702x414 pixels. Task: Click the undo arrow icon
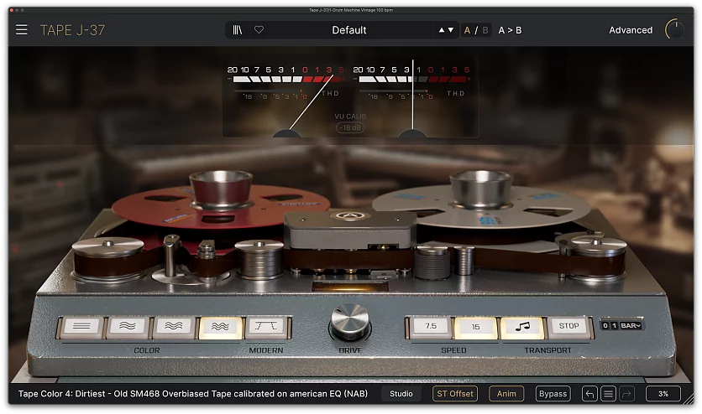coord(589,394)
